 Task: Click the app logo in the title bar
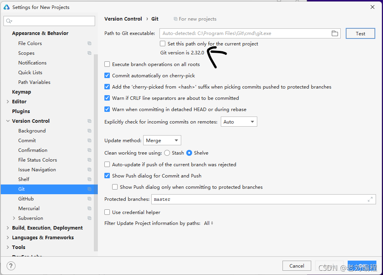[7, 7]
